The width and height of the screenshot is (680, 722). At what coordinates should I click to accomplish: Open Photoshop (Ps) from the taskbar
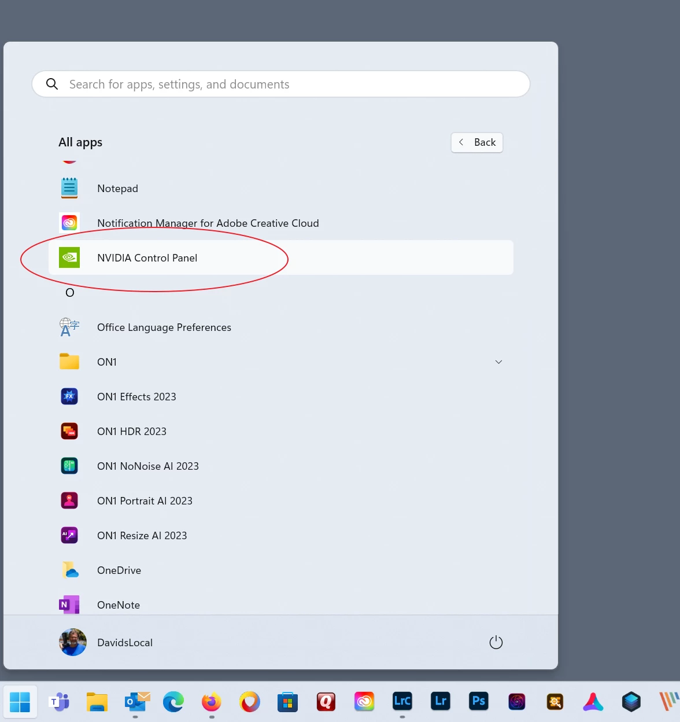click(x=479, y=702)
